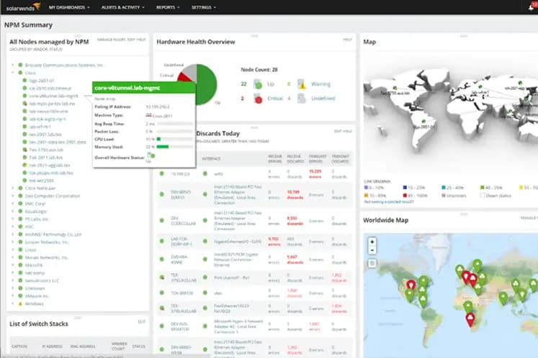Click the 40 - 55% green legend swatch

(x=482, y=188)
